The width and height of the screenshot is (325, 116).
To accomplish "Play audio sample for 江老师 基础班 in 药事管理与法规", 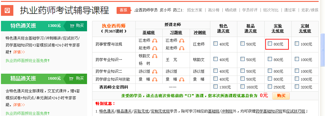I will coord(155,40).
